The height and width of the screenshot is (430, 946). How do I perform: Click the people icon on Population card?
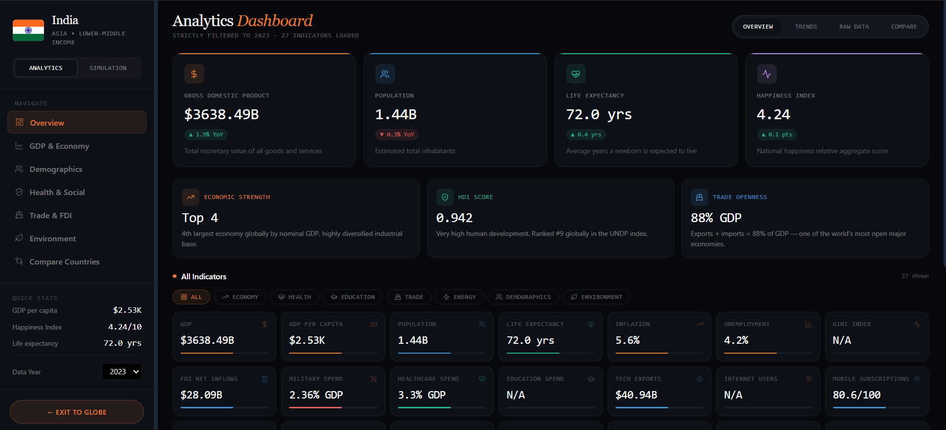385,74
